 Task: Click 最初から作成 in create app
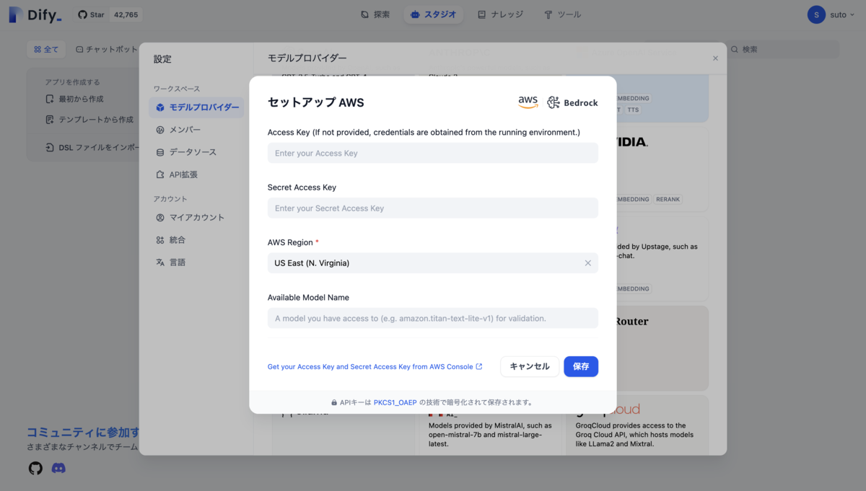point(74,99)
